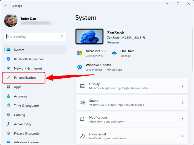This screenshot has width=194, height=145.
Task: Click the Tudor Dan profile picture
Action: pos(11,20)
